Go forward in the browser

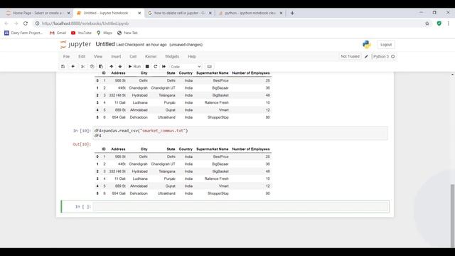pos(16,23)
